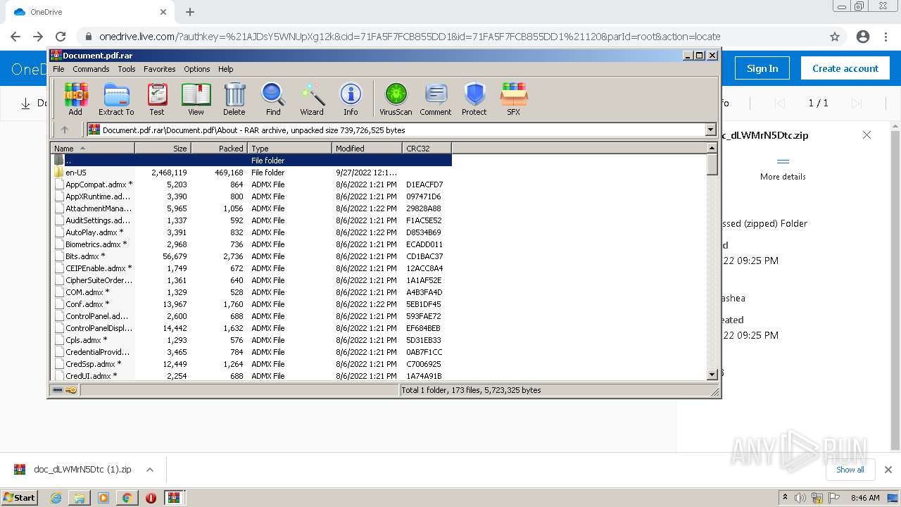Sort by the Type column header

(x=289, y=148)
